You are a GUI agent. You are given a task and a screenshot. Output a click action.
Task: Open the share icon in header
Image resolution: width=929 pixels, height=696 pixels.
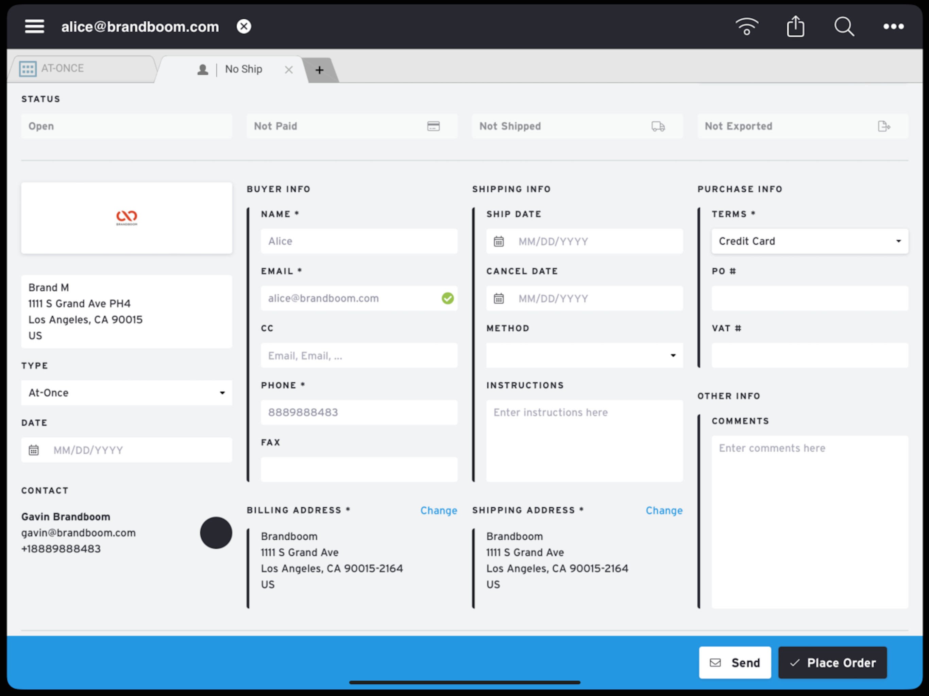click(x=795, y=27)
